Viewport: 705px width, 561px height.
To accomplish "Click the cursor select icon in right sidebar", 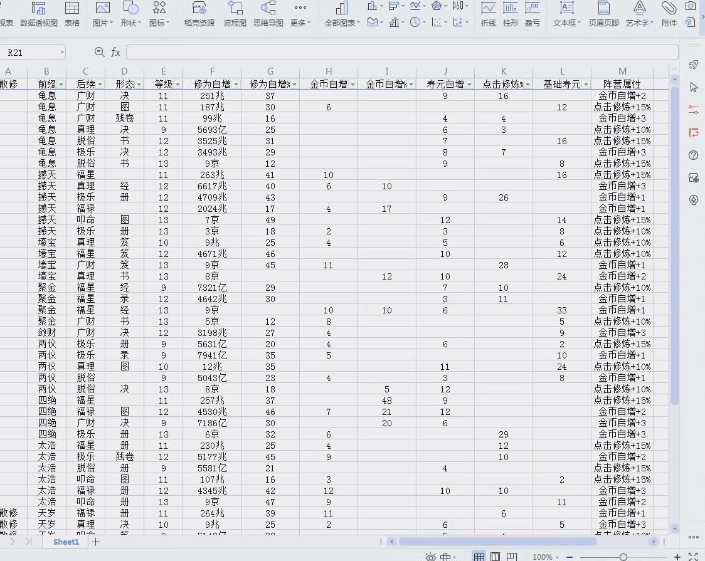I will click(x=693, y=87).
